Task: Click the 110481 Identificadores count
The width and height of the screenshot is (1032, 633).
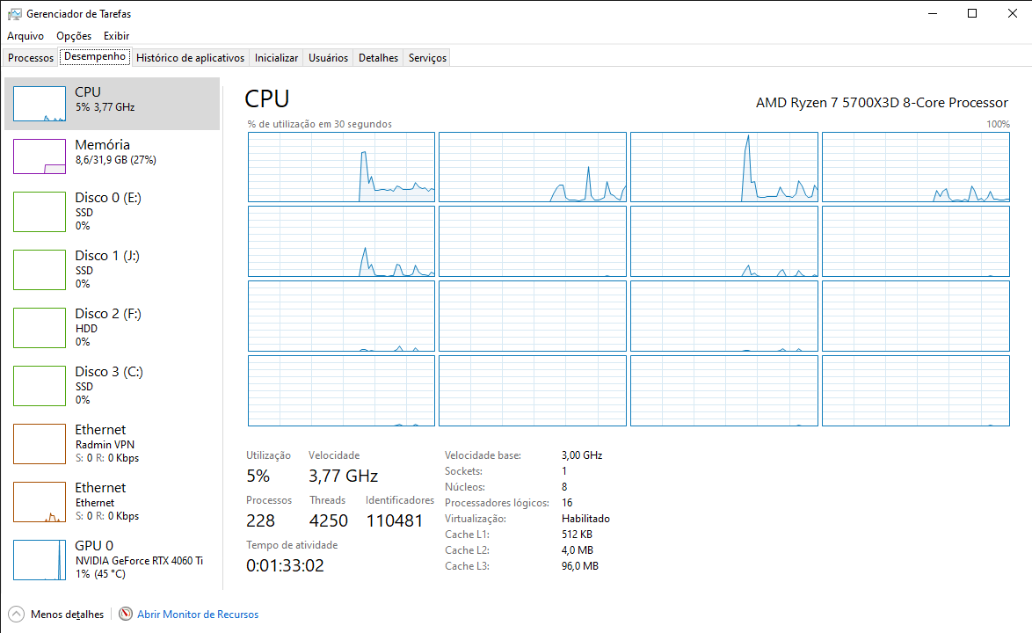Action: [394, 520]
